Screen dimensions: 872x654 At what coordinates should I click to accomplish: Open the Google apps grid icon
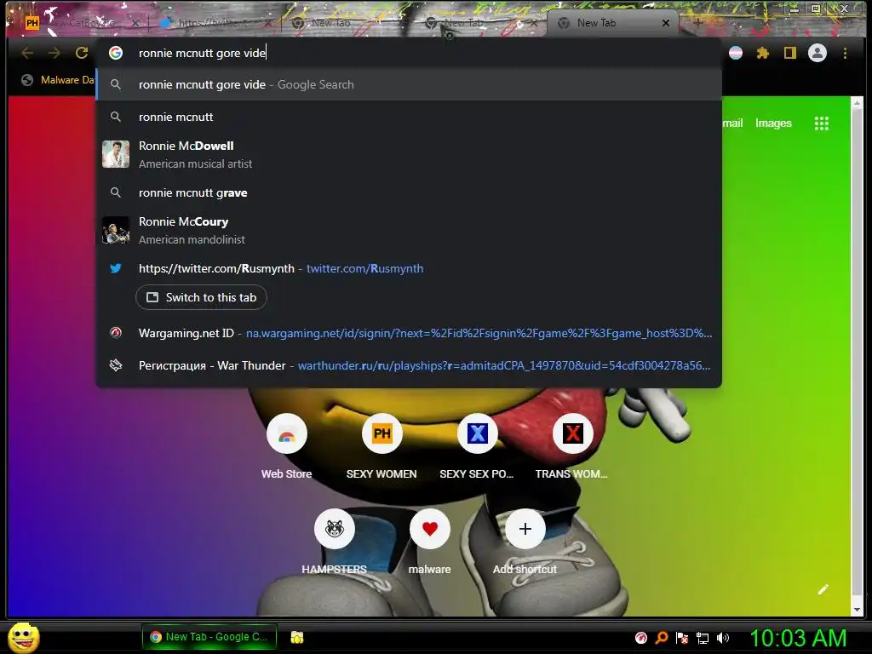[822, 123]
